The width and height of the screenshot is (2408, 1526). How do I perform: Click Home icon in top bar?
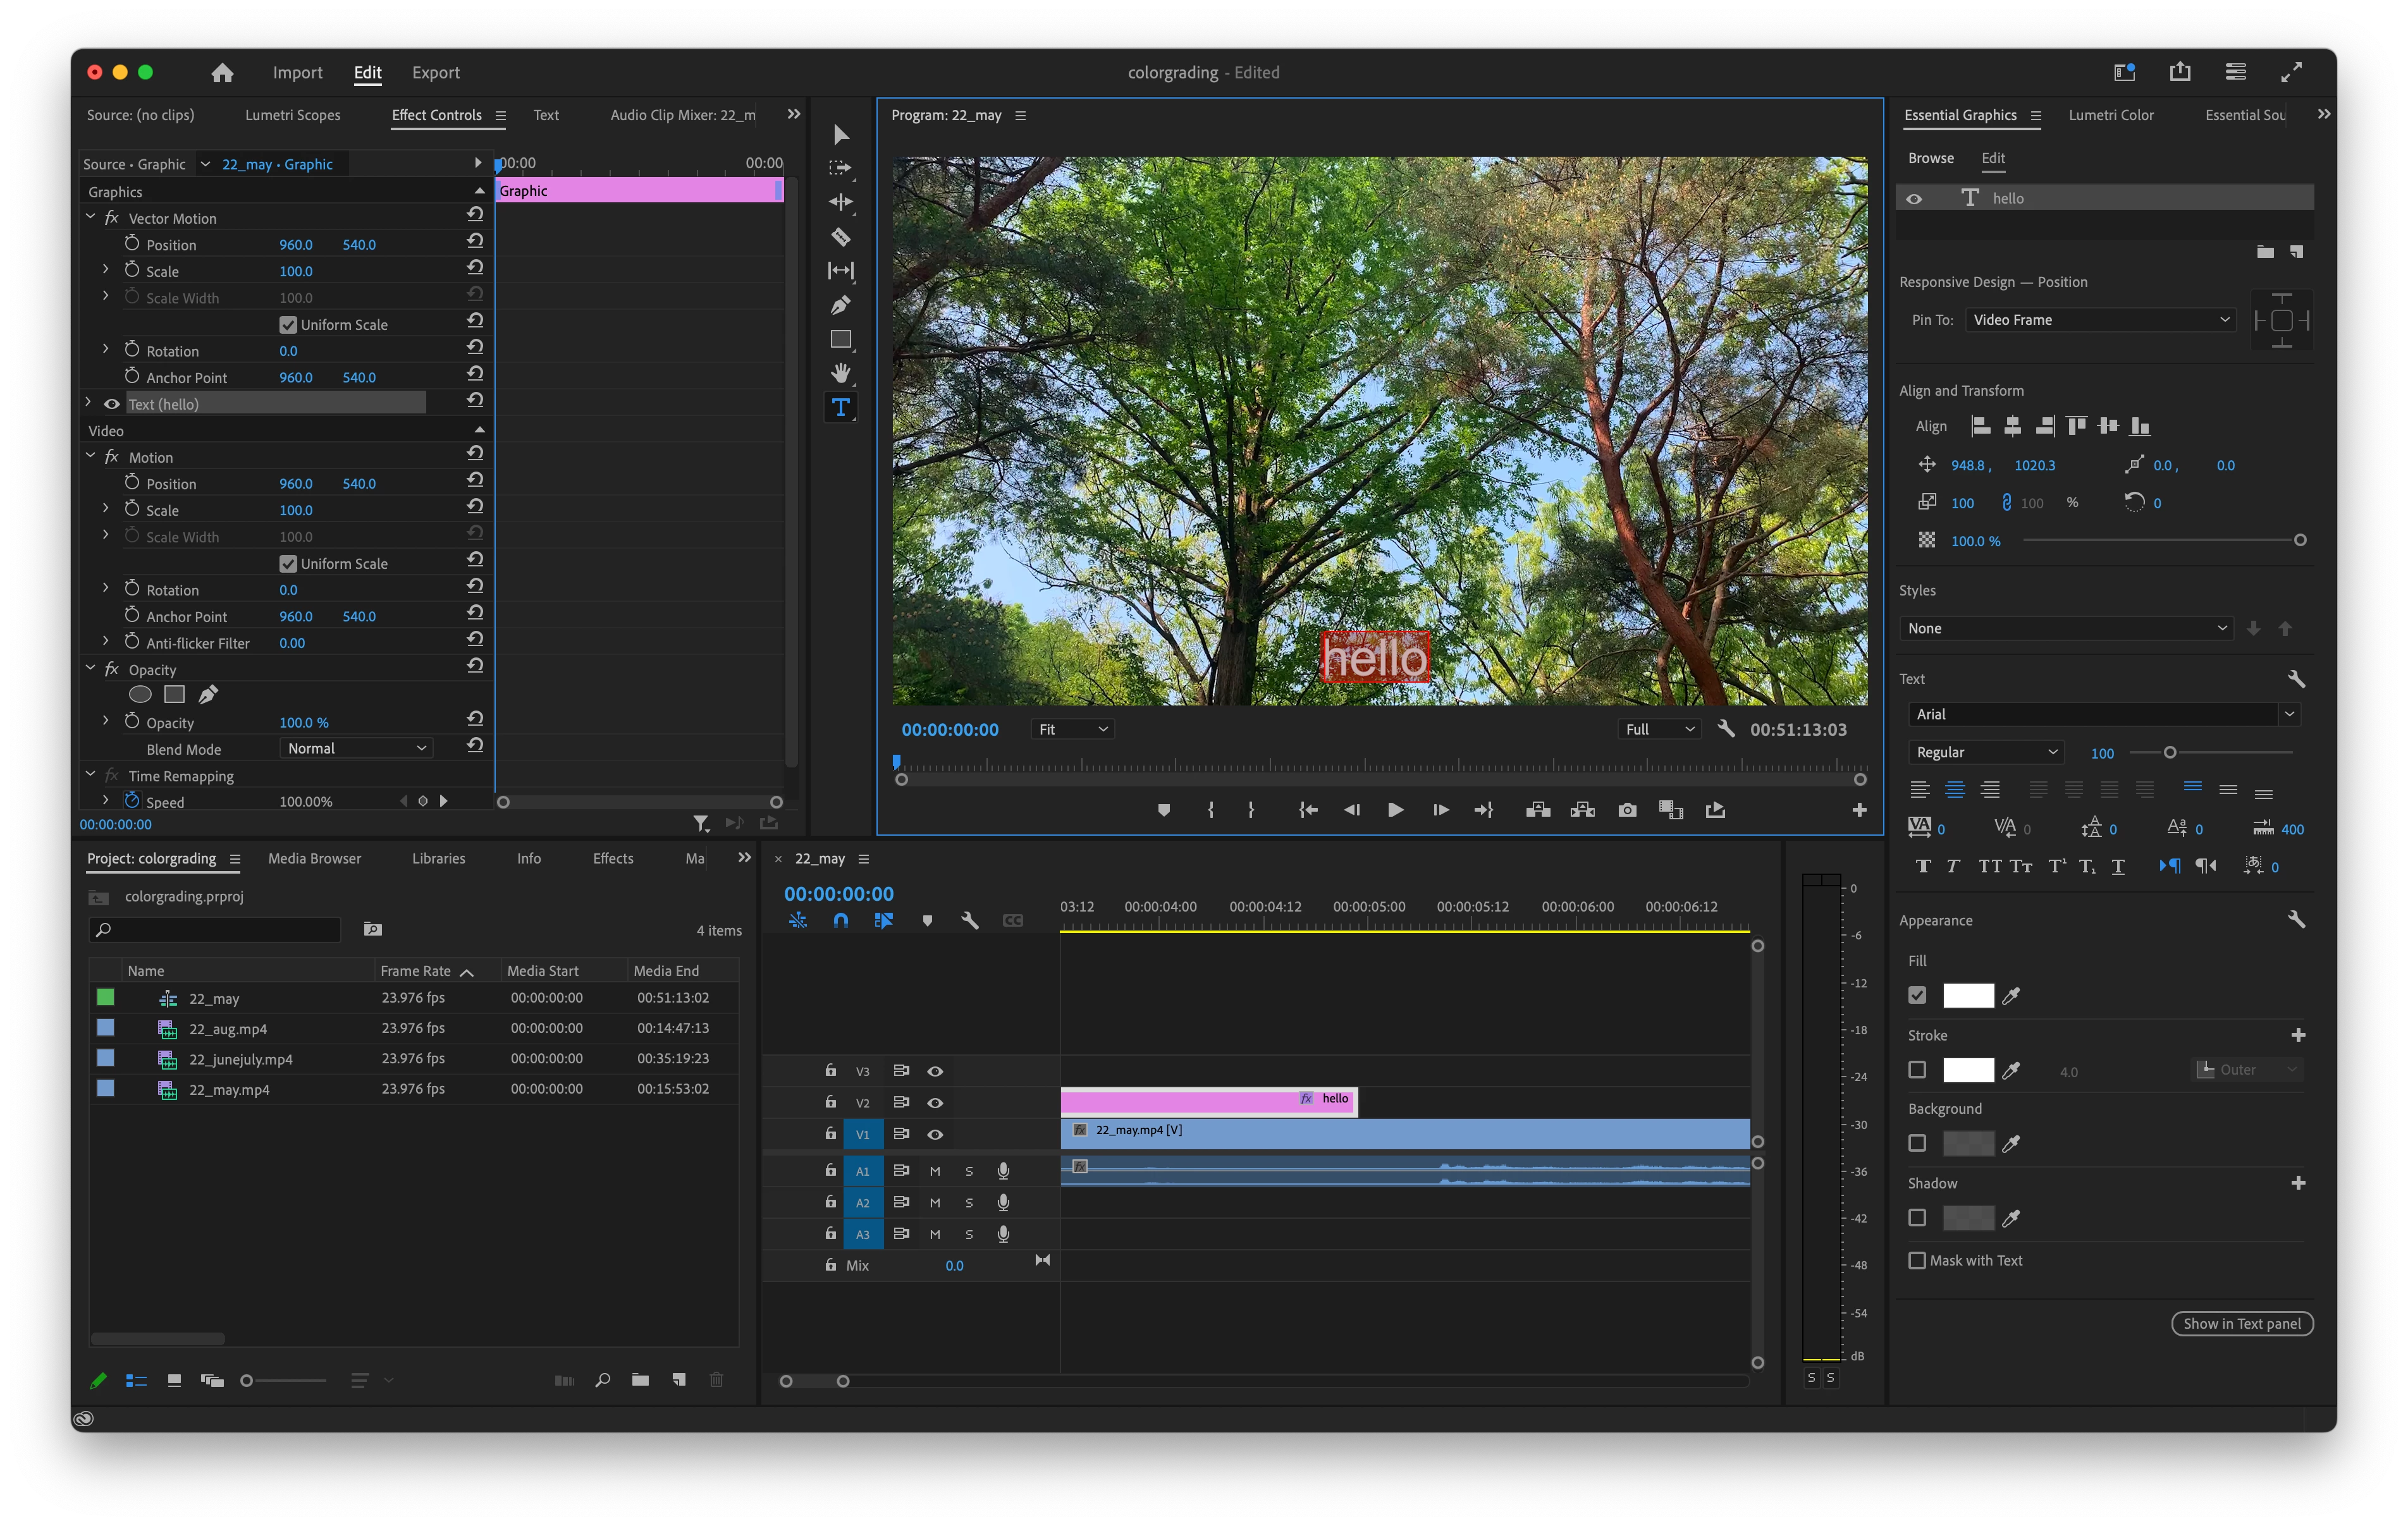pos(222,72)
